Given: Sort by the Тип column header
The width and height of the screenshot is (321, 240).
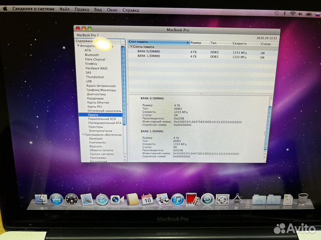Looking at the screenshot, I should tap(221, 43).
